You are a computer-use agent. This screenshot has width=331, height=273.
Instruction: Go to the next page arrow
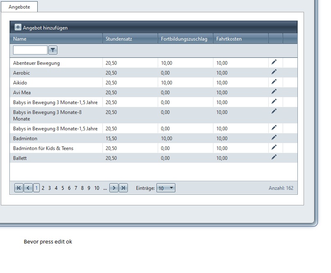(x=114, y=188)
